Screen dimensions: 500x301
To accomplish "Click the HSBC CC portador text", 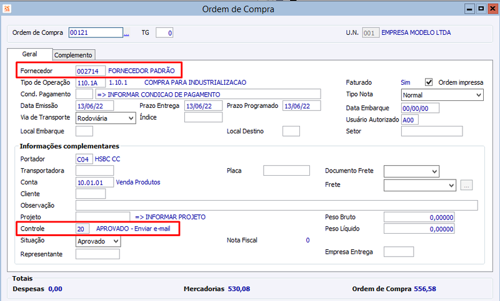I will click(107, 159).
